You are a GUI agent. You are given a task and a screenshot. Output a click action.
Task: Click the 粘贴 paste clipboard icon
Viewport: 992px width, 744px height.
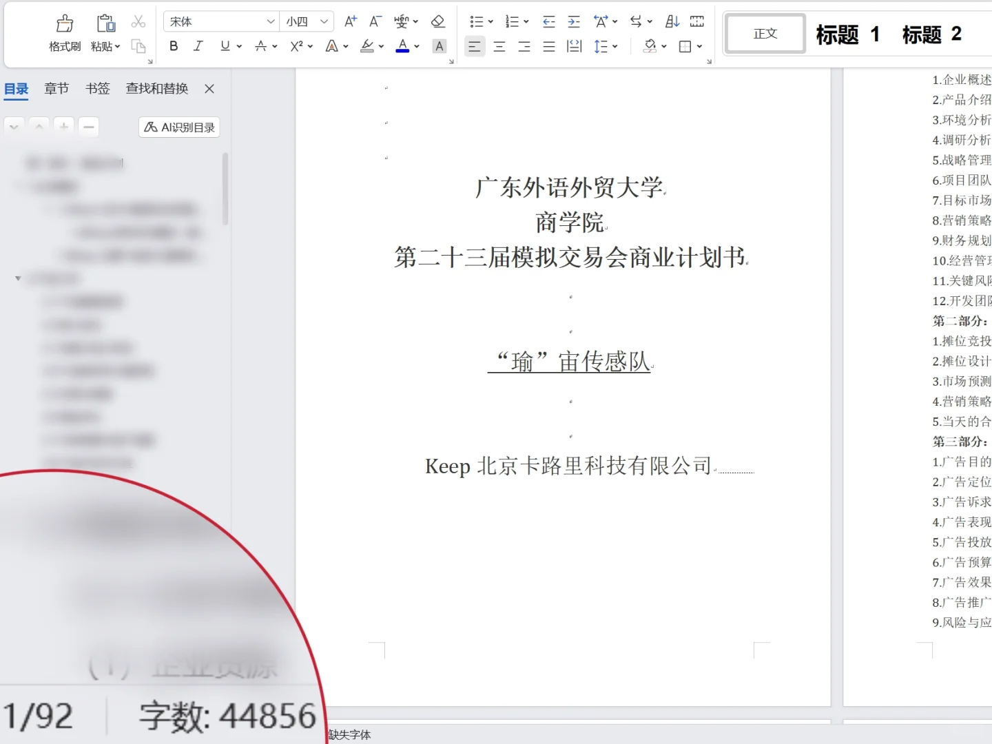tap(105, 23)
